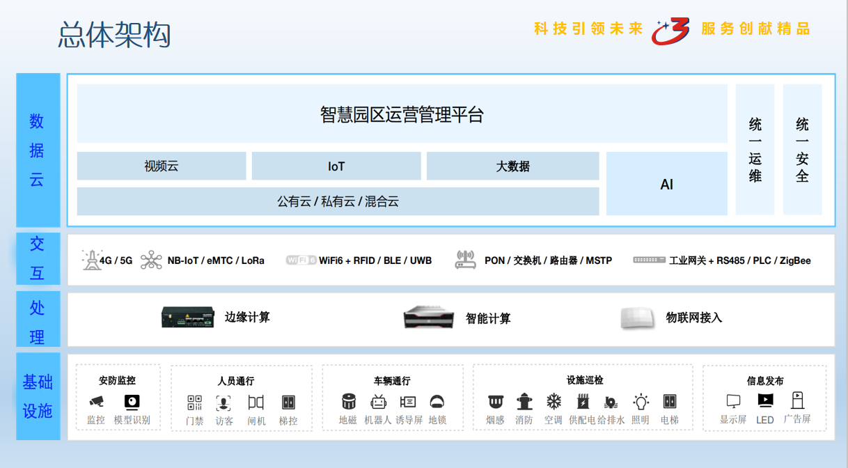Click the 消防 fire hydrant icon
This screenshot has width=848, height=468.
(x=524, y=402)
